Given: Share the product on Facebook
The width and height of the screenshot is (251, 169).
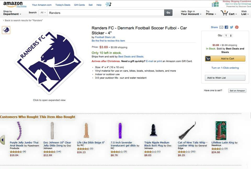Looking at the screenshot, I should tap(226, 27).
